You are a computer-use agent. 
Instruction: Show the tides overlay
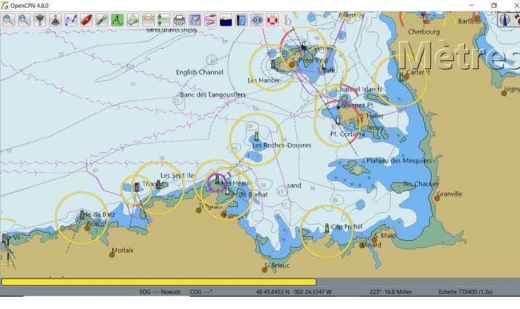coord(164,19)
